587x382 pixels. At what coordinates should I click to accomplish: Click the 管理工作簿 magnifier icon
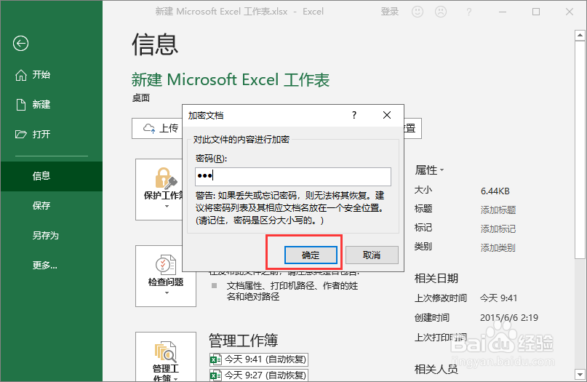[x=165, y=351]
